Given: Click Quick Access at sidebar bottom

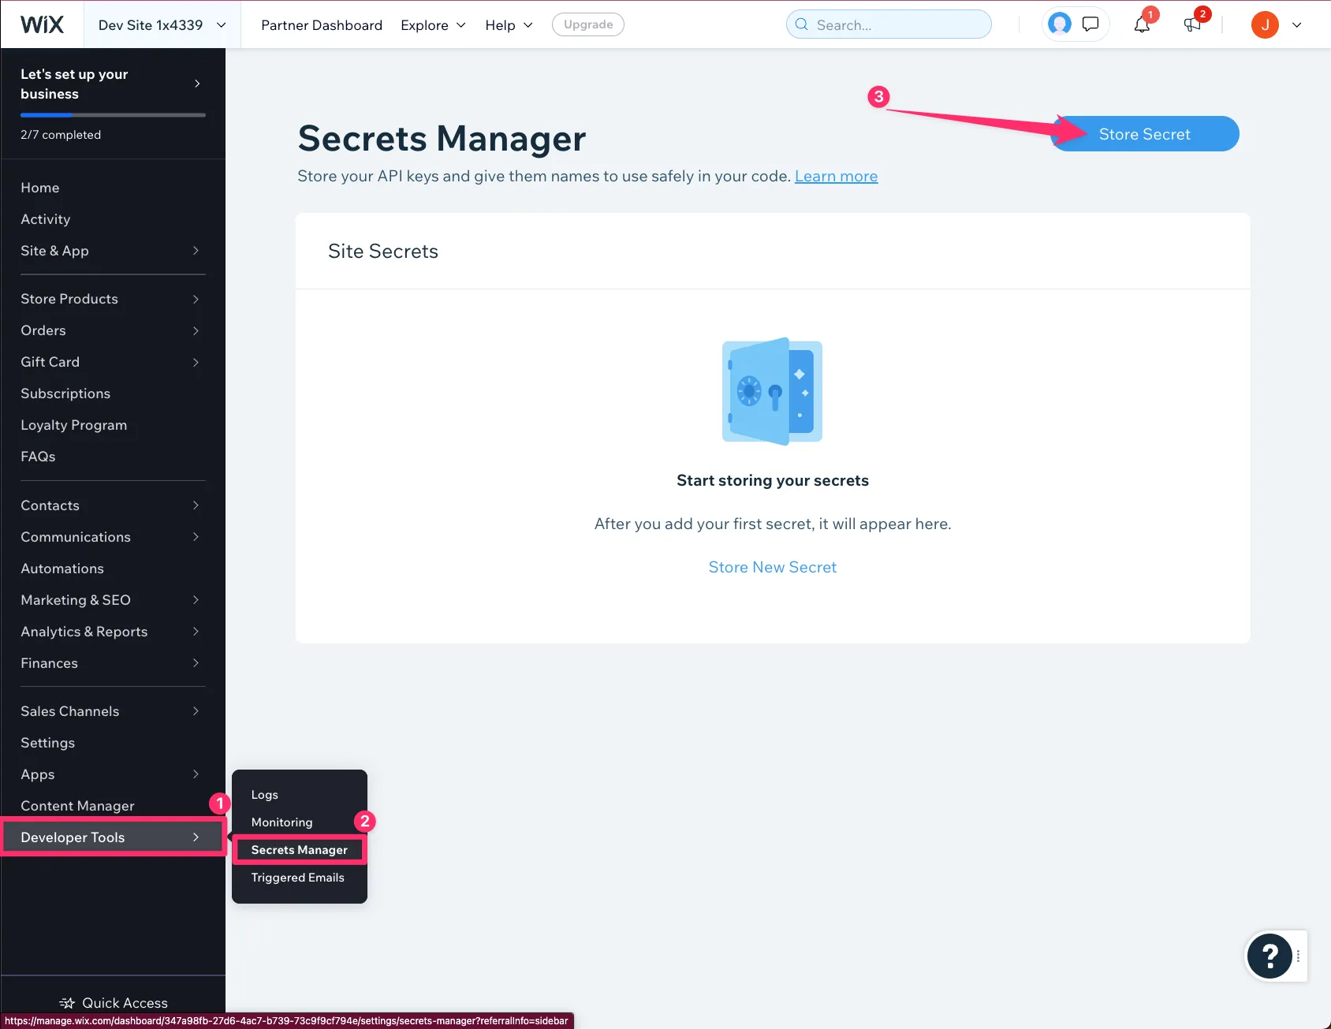Looking at the screenshot, I should (x=114, y=1003).
